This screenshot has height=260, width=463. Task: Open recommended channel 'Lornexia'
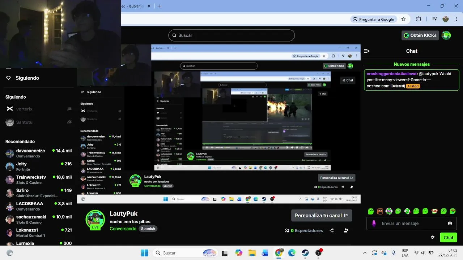point(38,243)
